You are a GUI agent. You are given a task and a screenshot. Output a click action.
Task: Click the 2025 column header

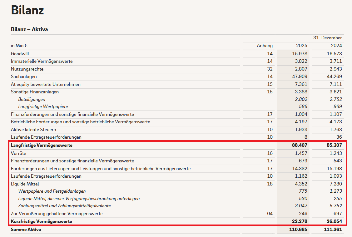(301, 46)
